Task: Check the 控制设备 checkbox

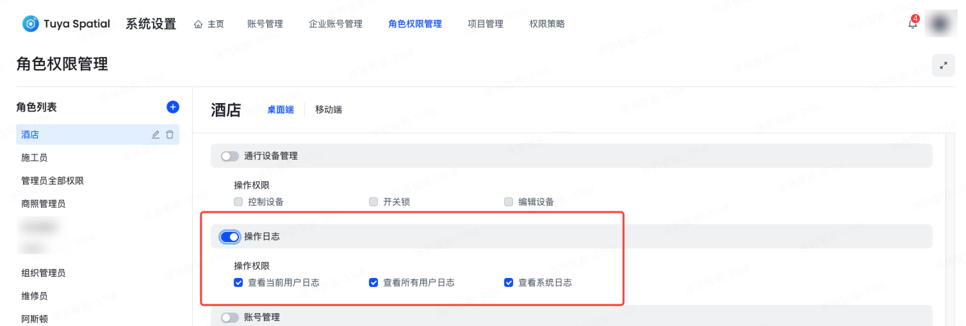Action: 238,202
